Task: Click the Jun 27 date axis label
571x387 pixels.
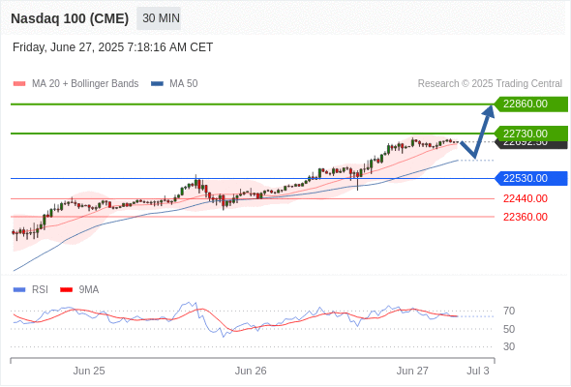Action: click(x=412, y=371)
